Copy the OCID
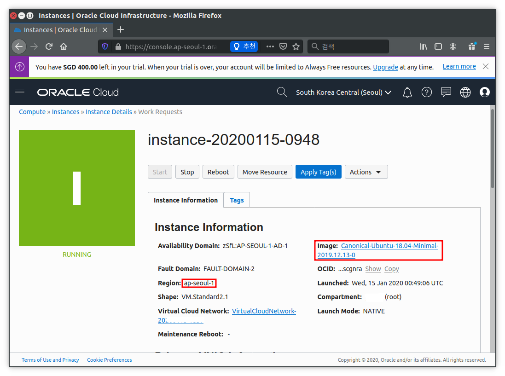Screen dimensions: 505x376 click(392, 269)
